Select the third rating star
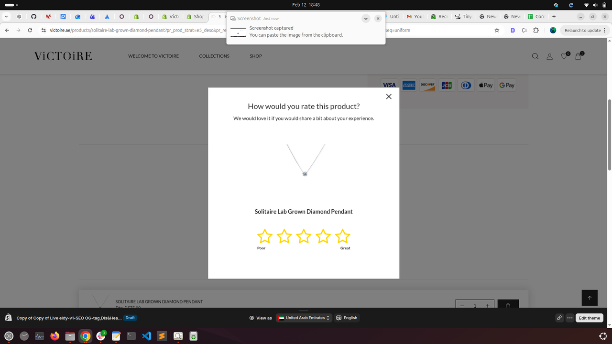 304,236
